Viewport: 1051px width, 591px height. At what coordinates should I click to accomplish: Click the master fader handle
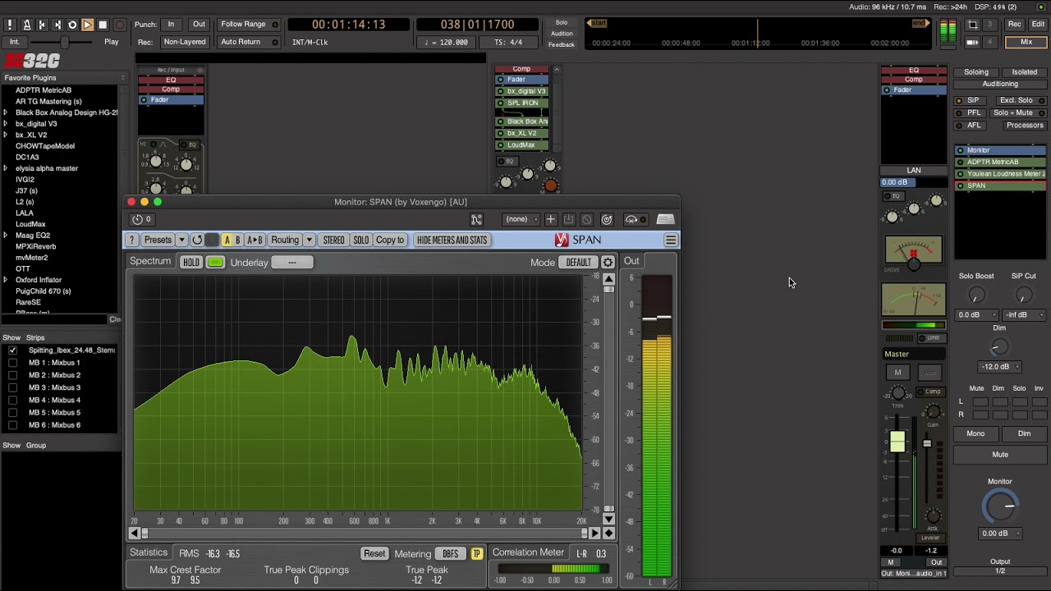pos(897,442)
